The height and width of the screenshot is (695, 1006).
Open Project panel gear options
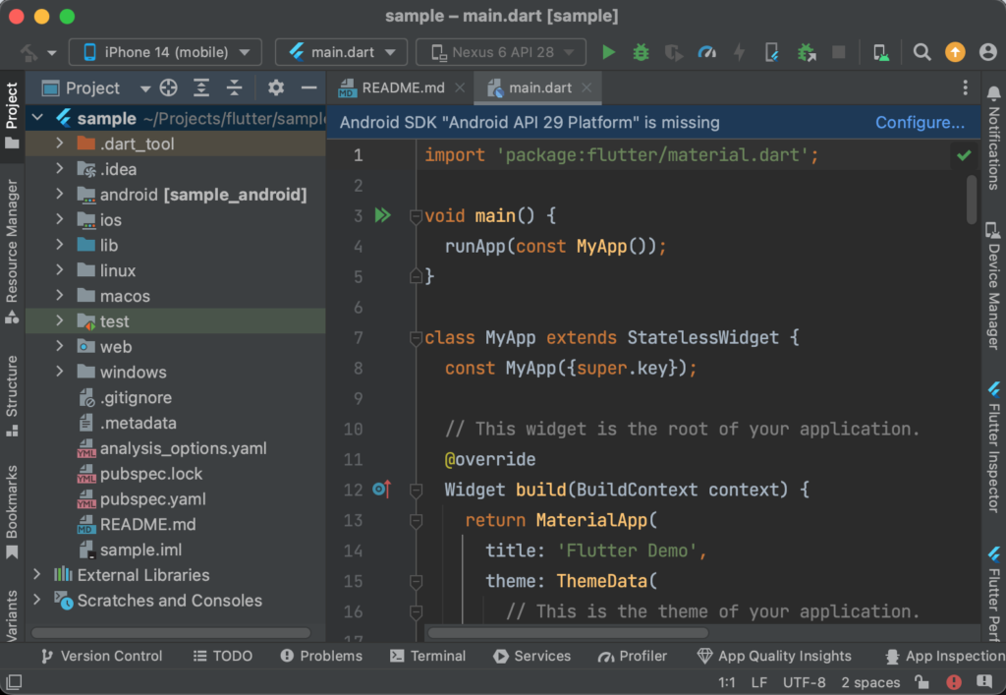click(276, 87)
